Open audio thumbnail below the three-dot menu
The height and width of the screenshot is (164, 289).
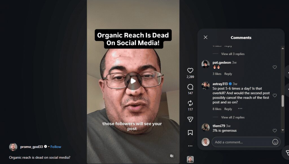tap(190, 159)
